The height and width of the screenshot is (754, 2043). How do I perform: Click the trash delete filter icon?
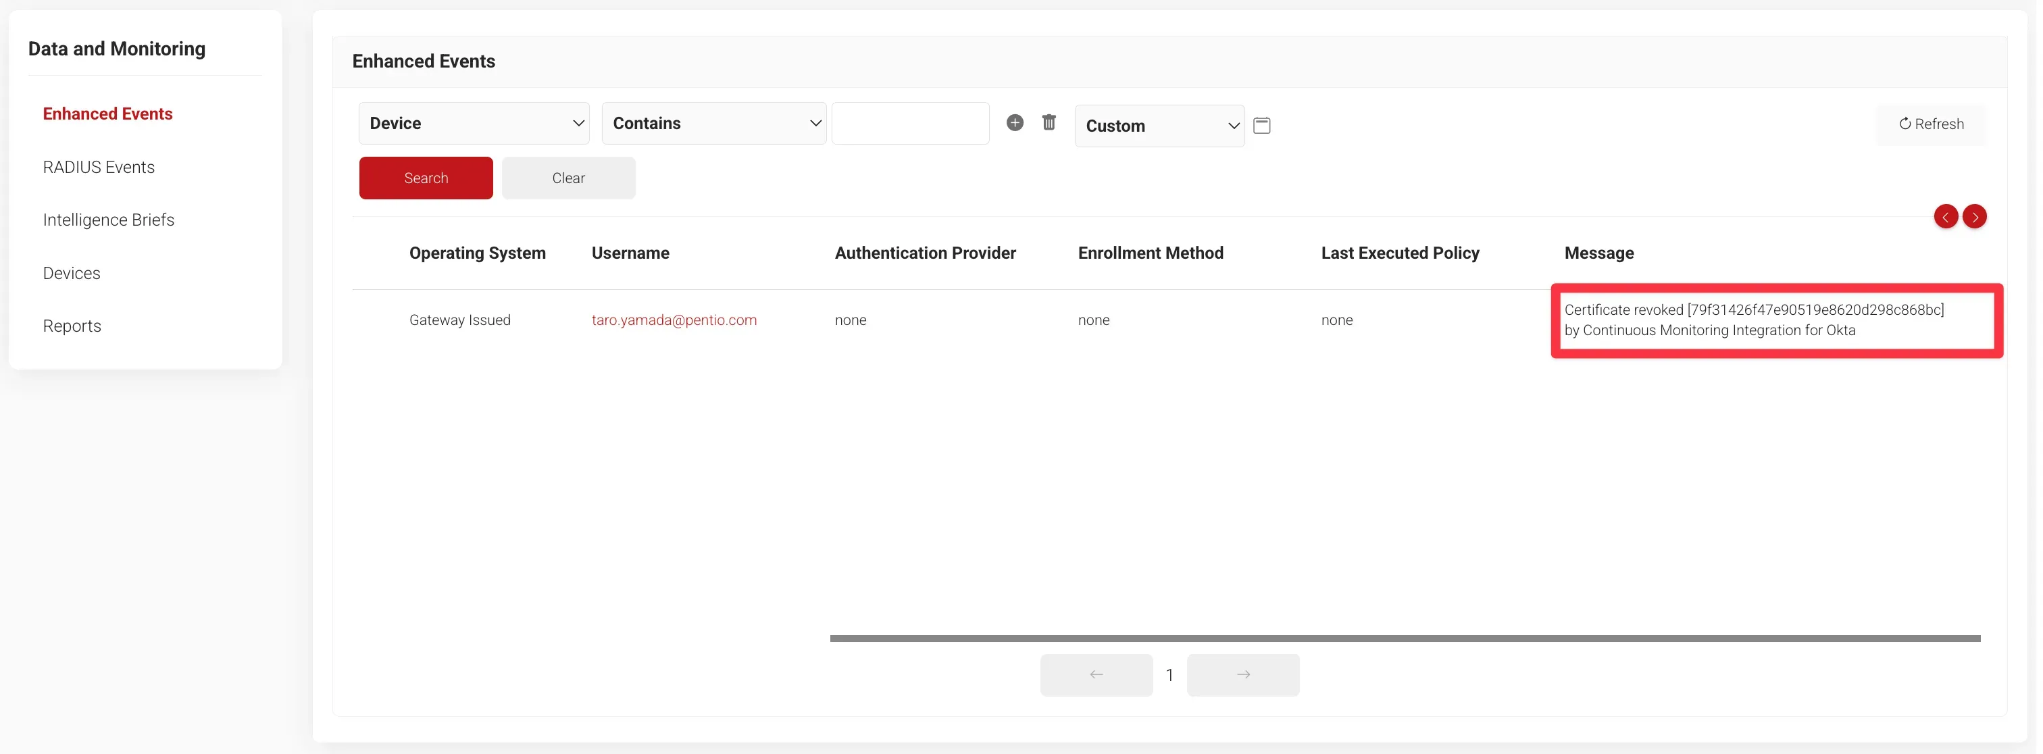(1049, 123)
